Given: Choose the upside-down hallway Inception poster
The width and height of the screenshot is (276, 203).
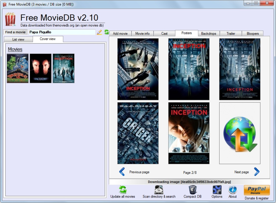Looking at the screenshot, I should [138, 69].
